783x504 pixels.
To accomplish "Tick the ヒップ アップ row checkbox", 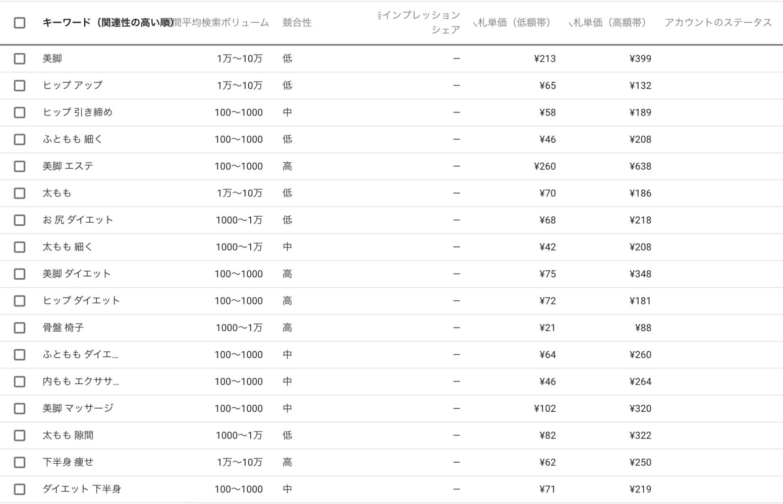I will [20, 86].
